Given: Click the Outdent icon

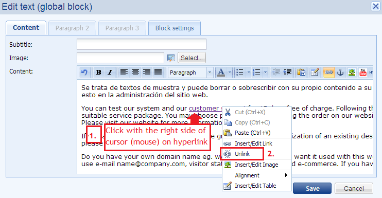Looking at the screenshot, I should click(x=276, y=72).
